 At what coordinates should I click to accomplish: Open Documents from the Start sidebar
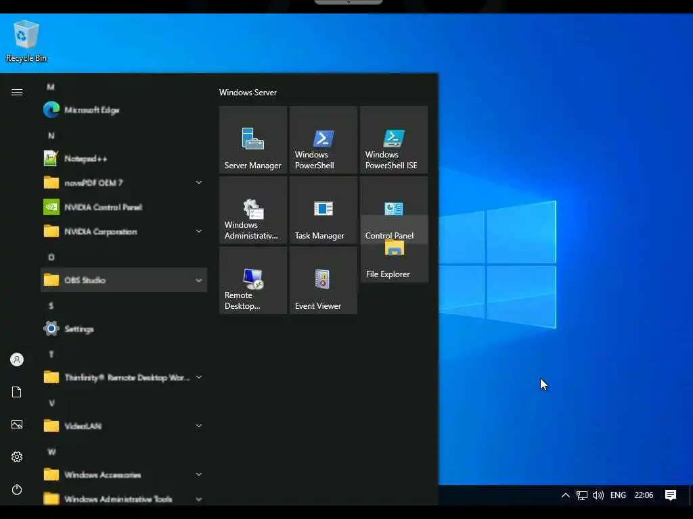click(x=17, y=392)
